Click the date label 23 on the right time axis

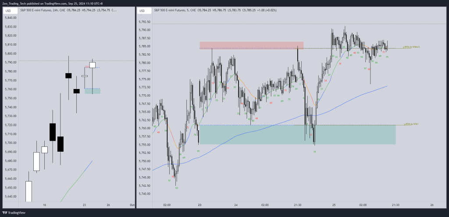(x=200, y=205)
